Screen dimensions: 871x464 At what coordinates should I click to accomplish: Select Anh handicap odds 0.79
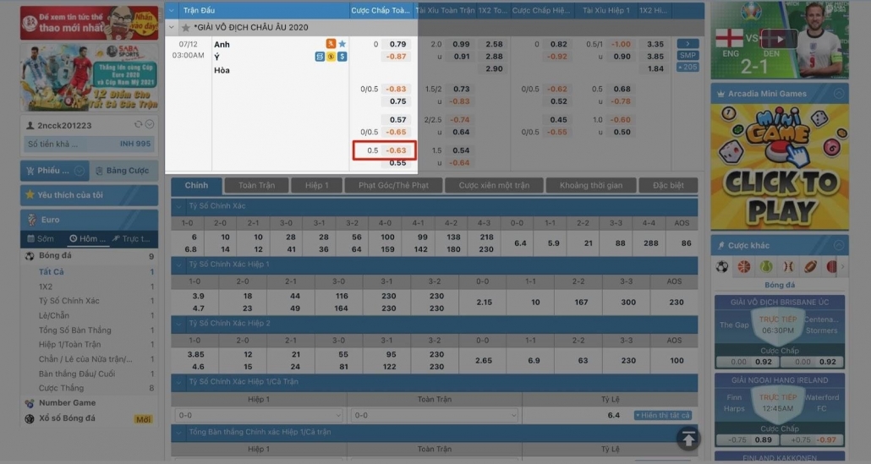[x=397, y=45]
